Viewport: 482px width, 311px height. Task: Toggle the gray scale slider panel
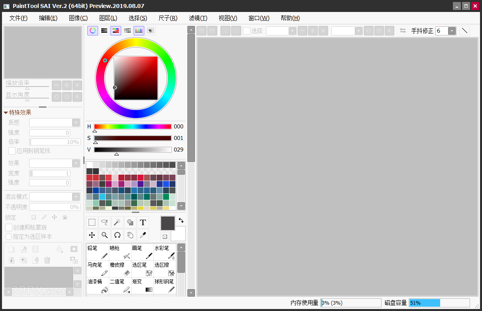(x=127, y=31)
